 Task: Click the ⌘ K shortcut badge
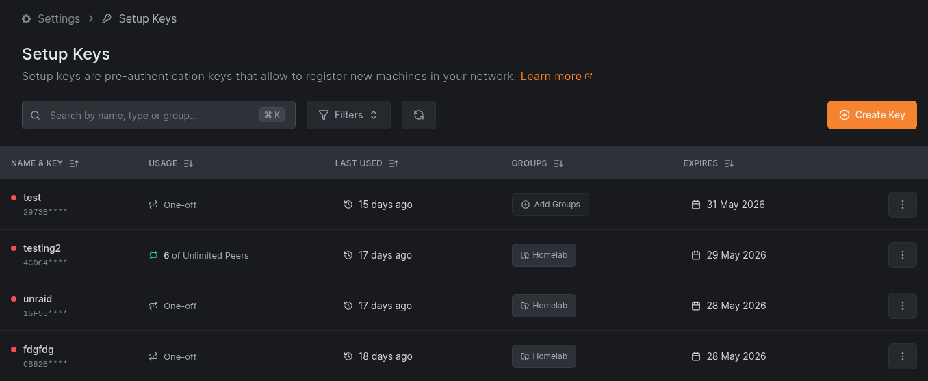pos(272,115)
